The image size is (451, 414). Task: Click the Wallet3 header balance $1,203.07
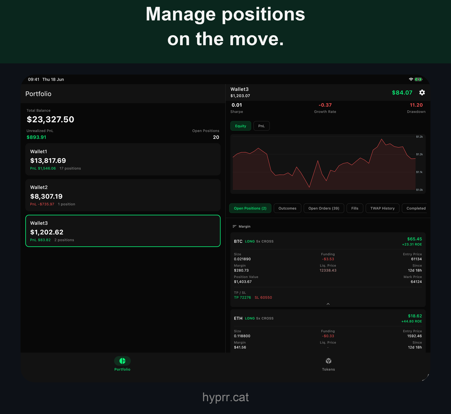point(240,96)
